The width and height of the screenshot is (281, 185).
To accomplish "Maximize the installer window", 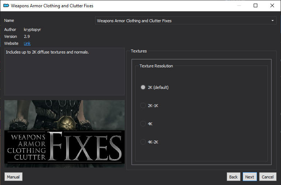I will 255,5.
